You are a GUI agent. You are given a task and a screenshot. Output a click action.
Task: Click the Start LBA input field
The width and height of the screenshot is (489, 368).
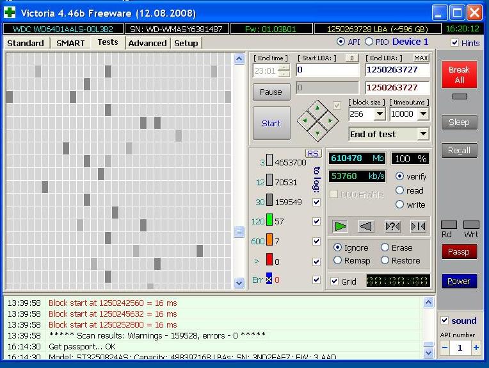(x=326, y=70)
